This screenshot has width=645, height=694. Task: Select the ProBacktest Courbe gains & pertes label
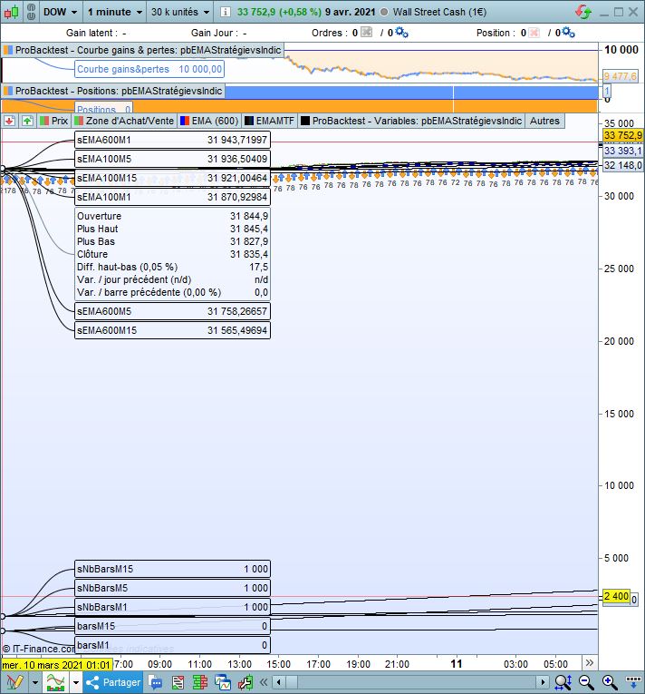[x=142, y=50]
